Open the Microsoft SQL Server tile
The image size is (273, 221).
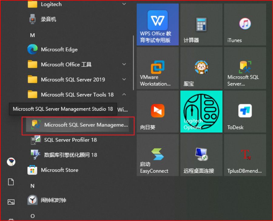[x=245, y=68]
